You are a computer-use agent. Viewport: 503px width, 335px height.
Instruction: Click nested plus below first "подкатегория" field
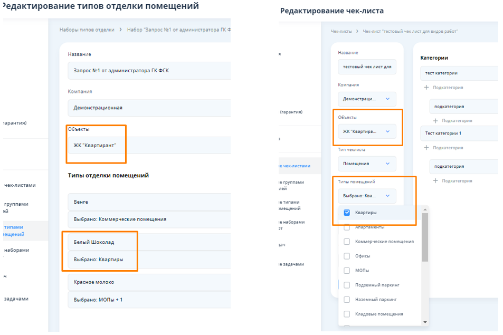(x=435, y=121)
